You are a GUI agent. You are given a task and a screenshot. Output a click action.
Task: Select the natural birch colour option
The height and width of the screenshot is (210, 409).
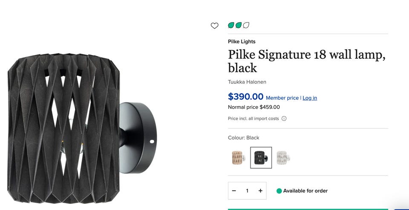point(237,158)
